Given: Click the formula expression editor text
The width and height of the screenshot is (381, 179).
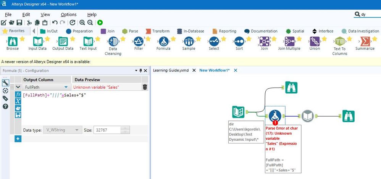Looking at the screenshot, I should coord(55,95).
